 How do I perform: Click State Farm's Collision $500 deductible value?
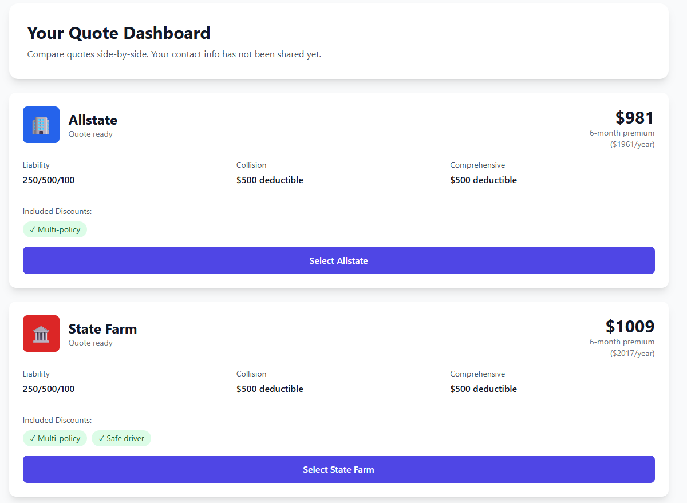coord(270,389)
